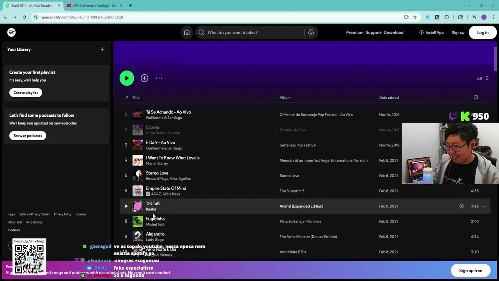Click the address bar URL
The width and height of the screenshot is (499, 281).
(82, 17)
